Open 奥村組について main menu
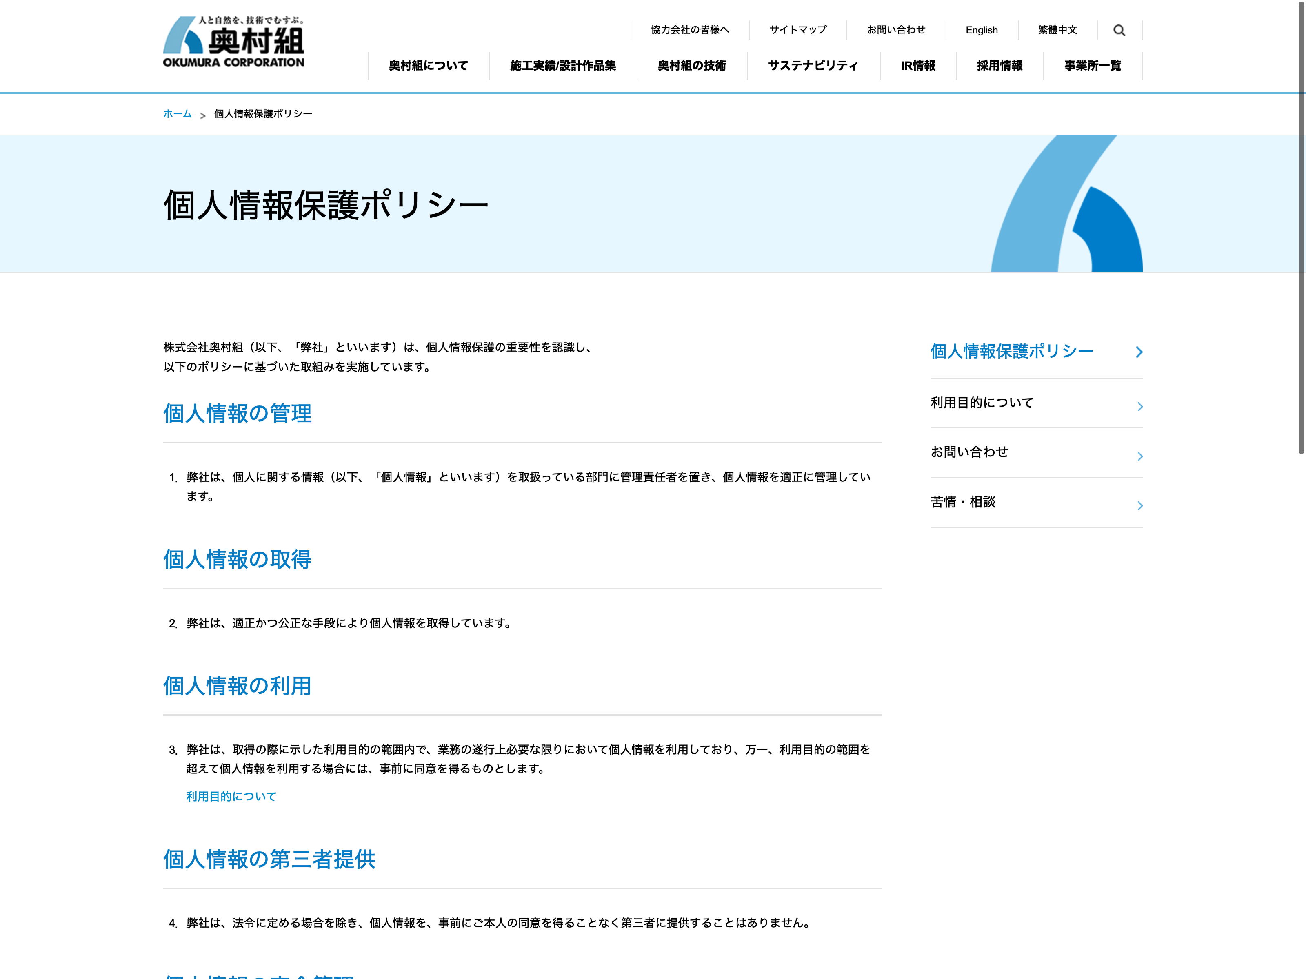This screenshot has width=1306, height=979. point(428,66)
